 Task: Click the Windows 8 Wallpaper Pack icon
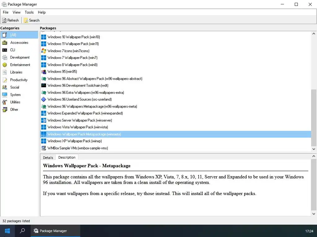(43, 65)
